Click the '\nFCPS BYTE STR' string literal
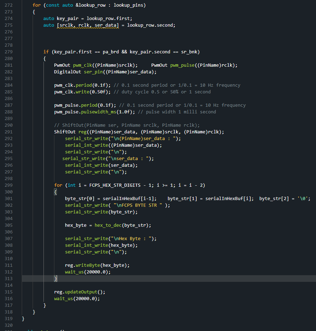Image resolution: width=316 pixels, height=331 pixels. (x=138, y=205)
